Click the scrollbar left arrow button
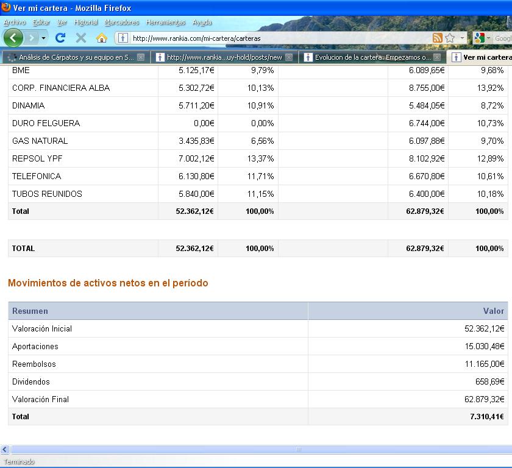This screenshot has height=468, width=512. pyautogui.click(x=5, y=450)
